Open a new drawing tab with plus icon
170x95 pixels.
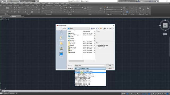[x=23, y=16]
